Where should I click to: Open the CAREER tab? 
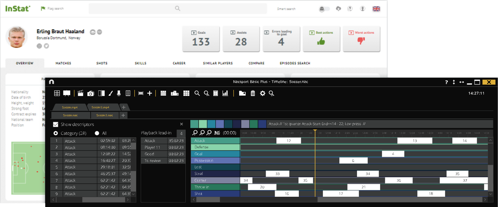click(179, 63)
